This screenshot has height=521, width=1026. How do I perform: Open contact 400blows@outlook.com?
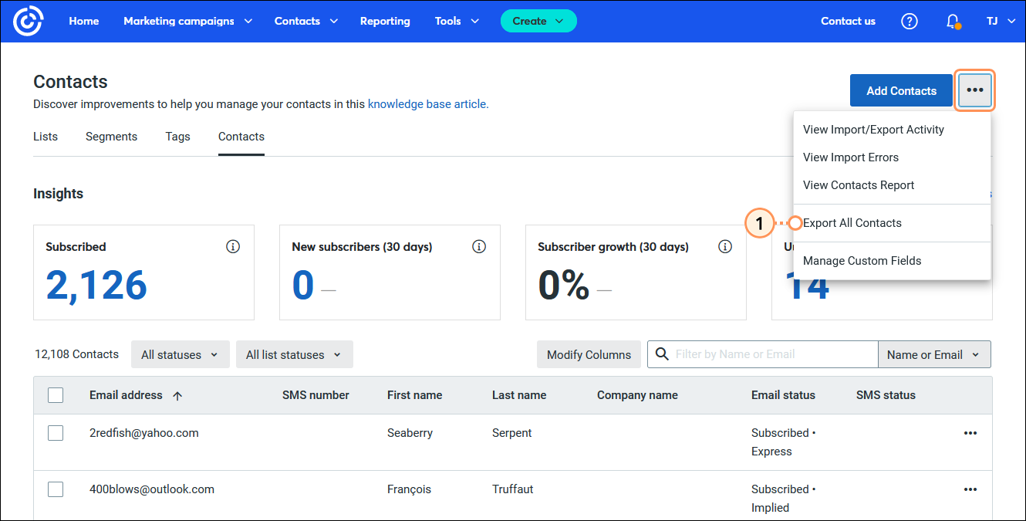tap(152, 489)
